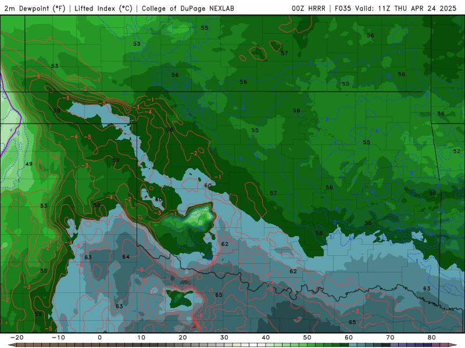The image size is (465, 348).
Task: Click the "F035 Valid: 11Z THU APR 24 2025" text
Action: [396, 8]
